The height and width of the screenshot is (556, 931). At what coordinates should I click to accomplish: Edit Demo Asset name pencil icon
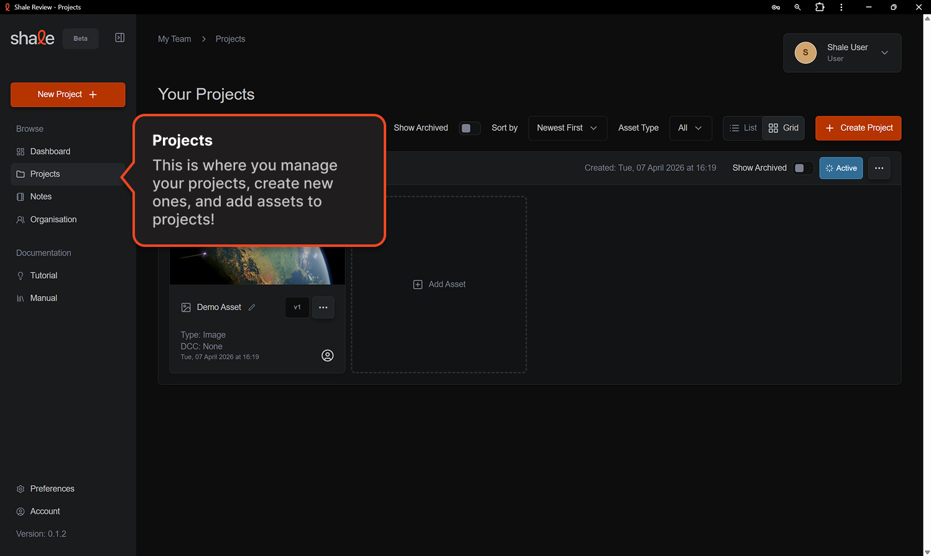(252, 307)
